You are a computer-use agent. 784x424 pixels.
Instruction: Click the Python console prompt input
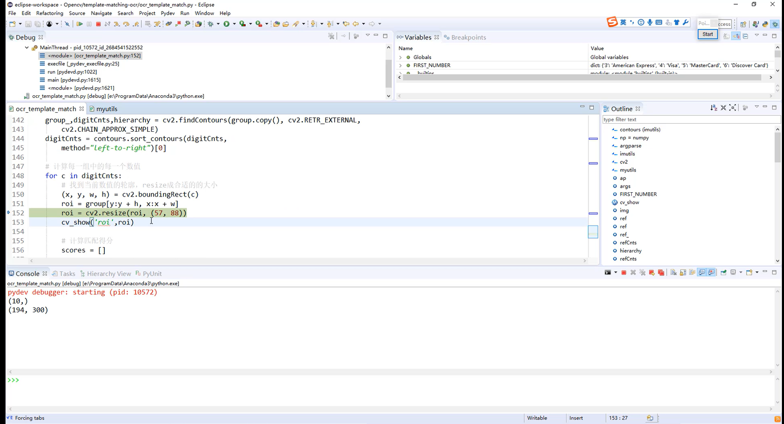390,380
